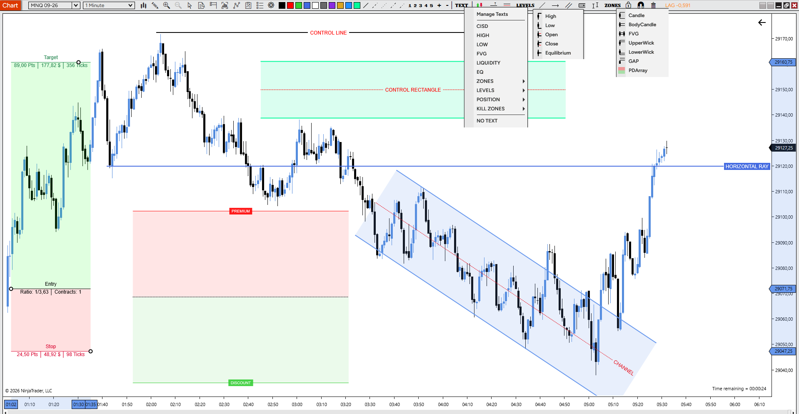Expand the KILL ZONES submenu
This screenshot has width=799, height=414.
click(496, 109)
